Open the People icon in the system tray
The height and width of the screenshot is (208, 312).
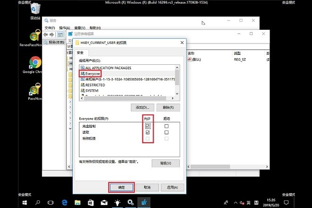[x=226, y=203]
